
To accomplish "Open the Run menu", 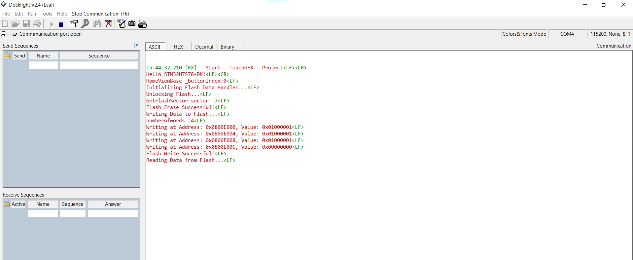I will click(32, 14).
